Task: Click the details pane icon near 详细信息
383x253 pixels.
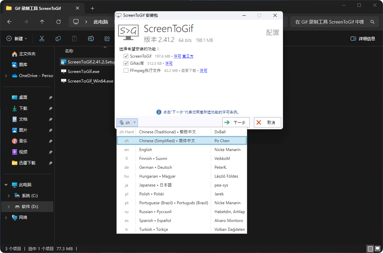Action: 353,39
